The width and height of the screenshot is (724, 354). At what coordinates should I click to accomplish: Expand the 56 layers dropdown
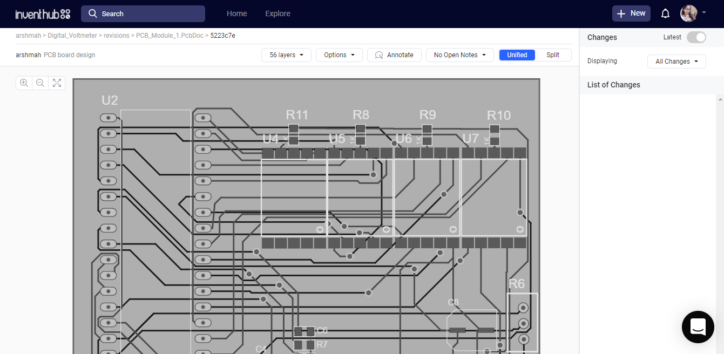click(286, 55)
